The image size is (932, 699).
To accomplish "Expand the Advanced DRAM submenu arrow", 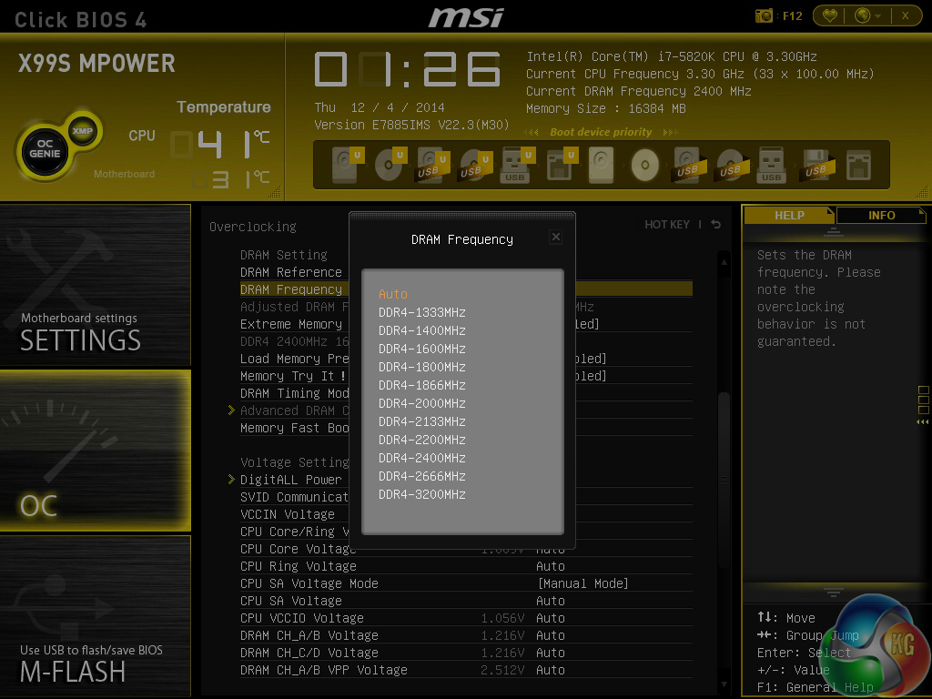I will (x=231, y=410).
